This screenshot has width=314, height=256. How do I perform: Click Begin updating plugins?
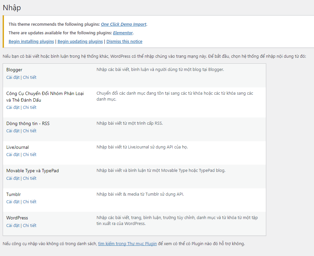[80, 42]
